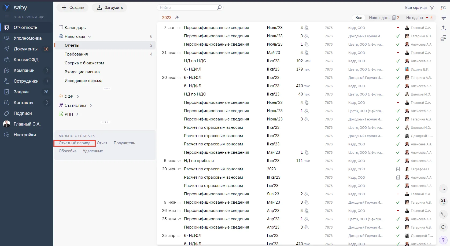450x246 pixels.
Task: Open the export (upload arrow) icon in right toolbar
Action: [x=443, y=28]
